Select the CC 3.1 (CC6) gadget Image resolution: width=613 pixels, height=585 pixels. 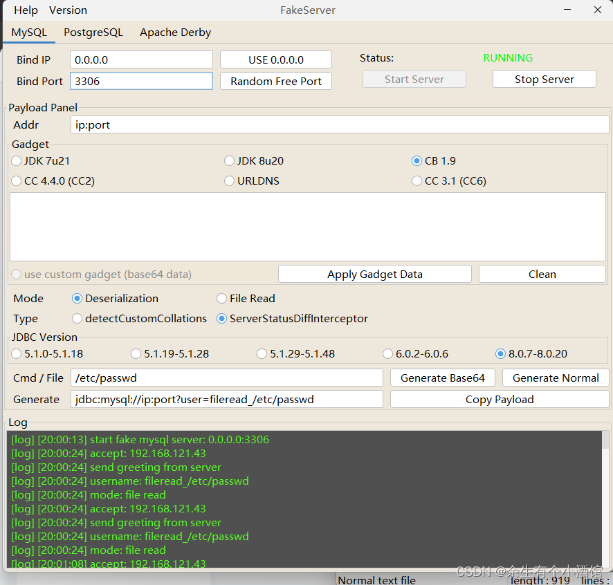point(449,181)
